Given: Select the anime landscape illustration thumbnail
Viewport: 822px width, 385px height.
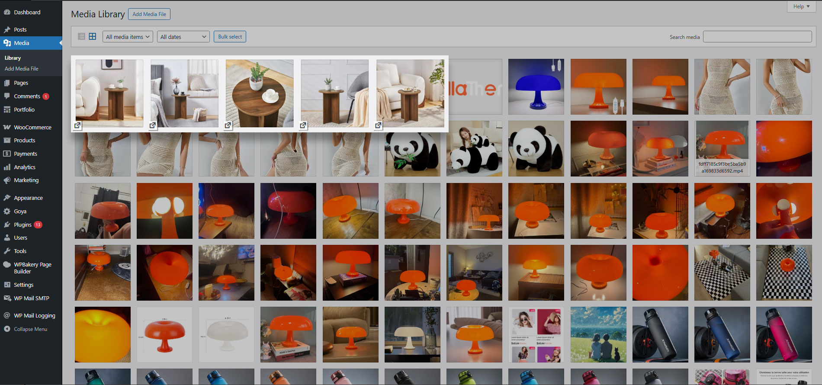Looking at the screenshot, I should [598, 334].
